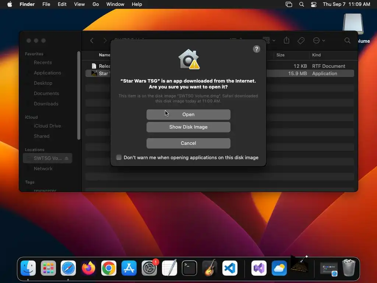
Task: Go back in Finder window
Action: coord(92,41)
